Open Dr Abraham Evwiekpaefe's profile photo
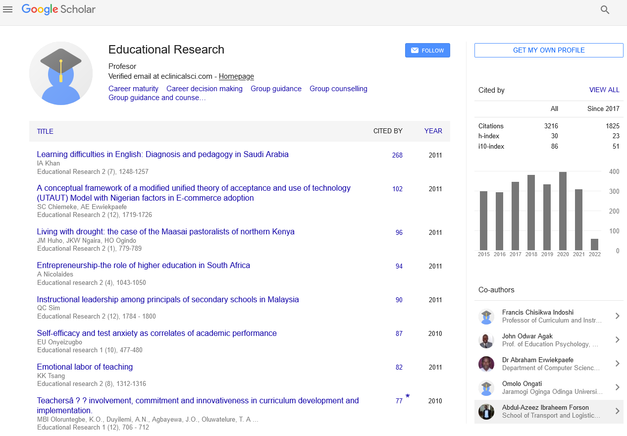Viewport: 627px width, 436px height. point(486,364)
